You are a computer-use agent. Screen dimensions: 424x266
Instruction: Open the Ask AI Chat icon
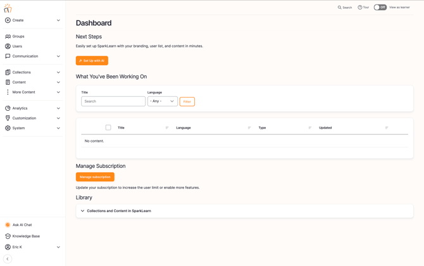tap(8, 225)
